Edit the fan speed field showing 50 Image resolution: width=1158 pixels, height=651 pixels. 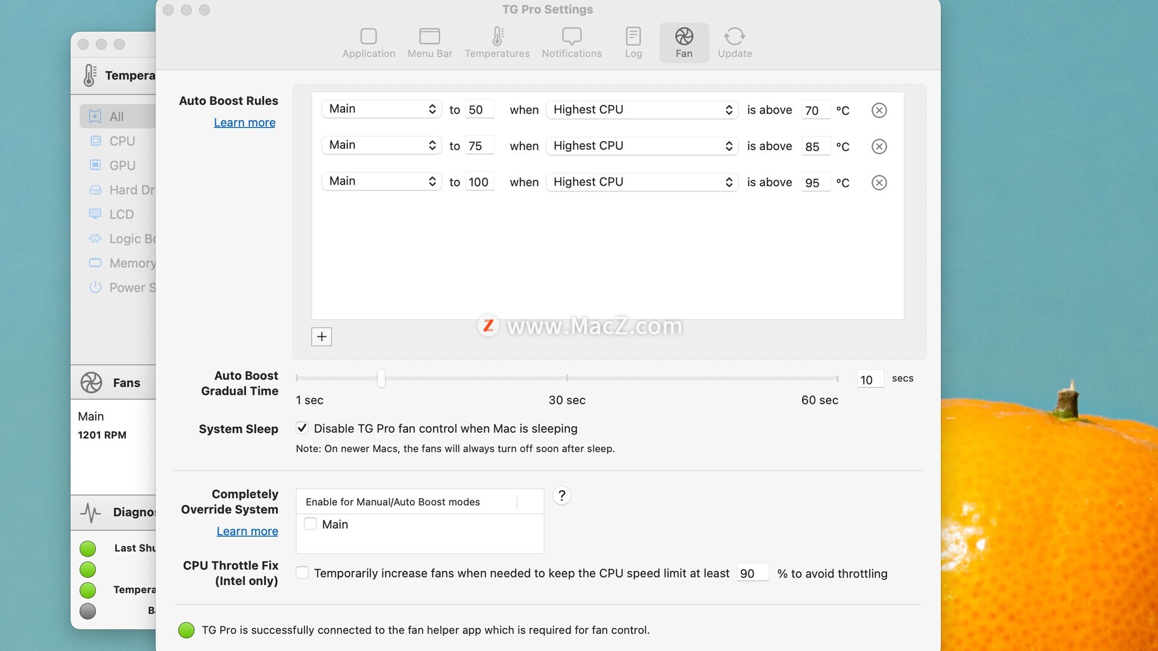479,110
